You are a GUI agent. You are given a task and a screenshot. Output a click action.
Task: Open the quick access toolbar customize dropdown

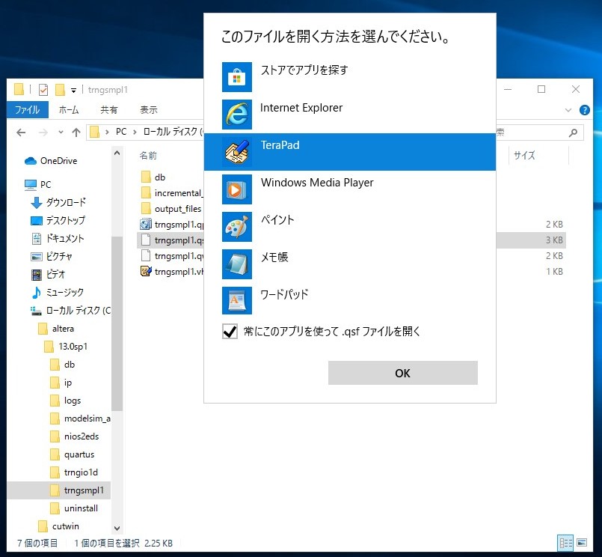tap(73, 91)
